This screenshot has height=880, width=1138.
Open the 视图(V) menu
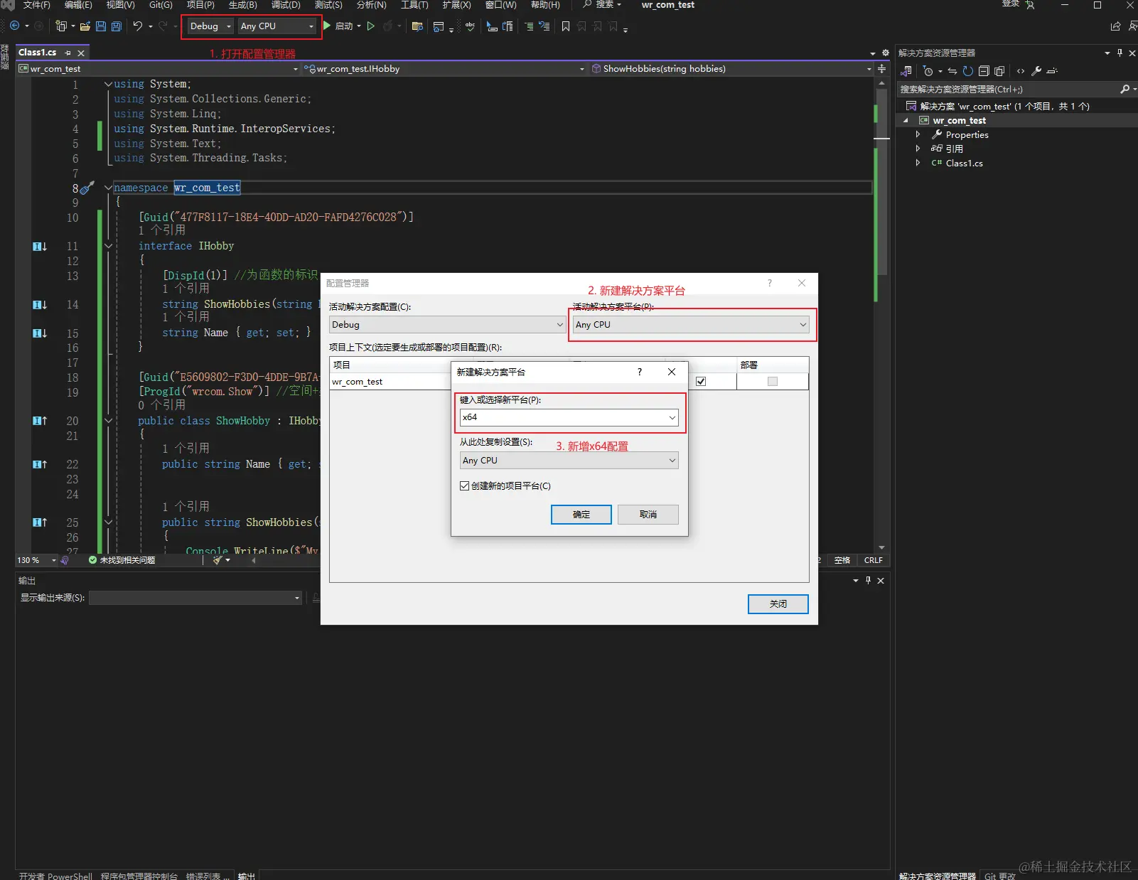(120, 5)
